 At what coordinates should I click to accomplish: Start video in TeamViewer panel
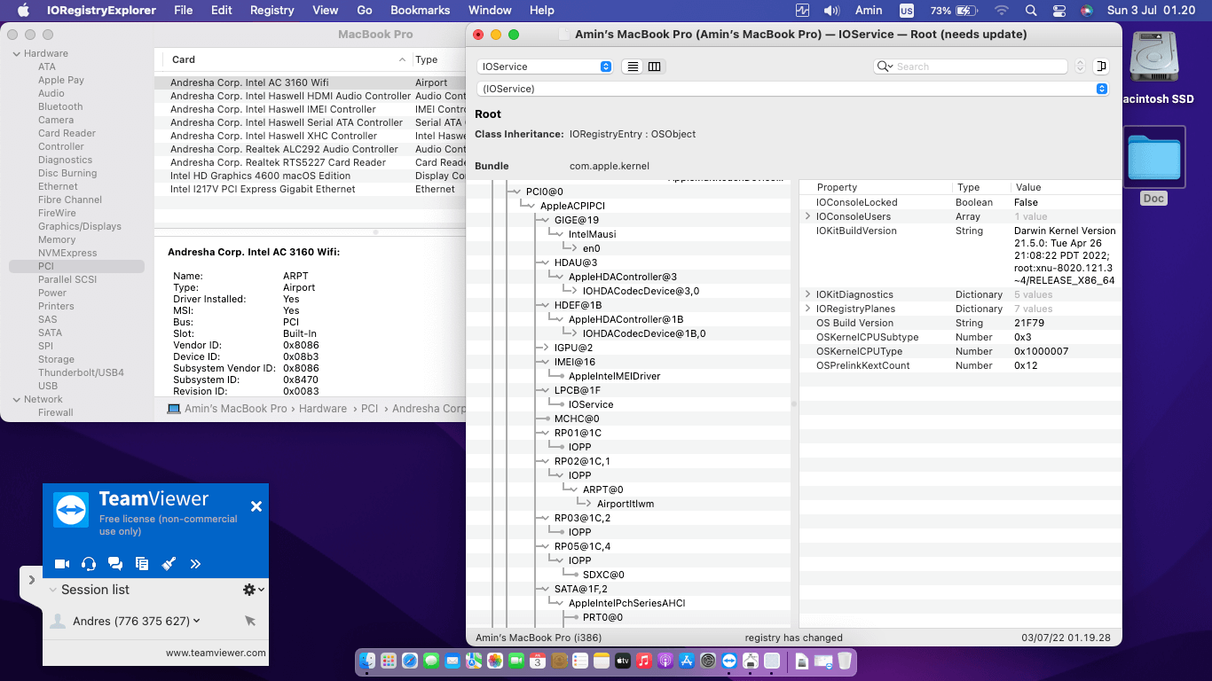coord(62,564)
